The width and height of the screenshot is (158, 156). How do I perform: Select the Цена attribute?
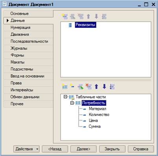click(93, 120)
